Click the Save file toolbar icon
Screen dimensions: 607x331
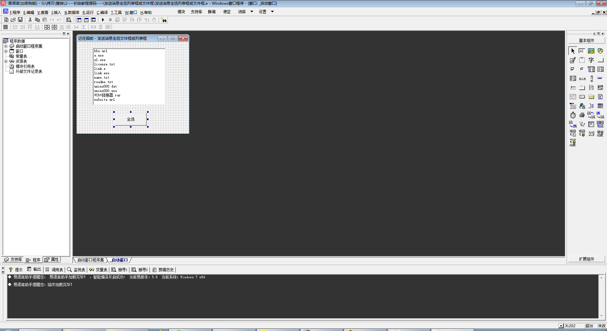pos(20,20)
